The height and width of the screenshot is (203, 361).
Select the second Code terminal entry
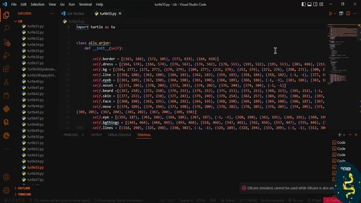point(338,149)
